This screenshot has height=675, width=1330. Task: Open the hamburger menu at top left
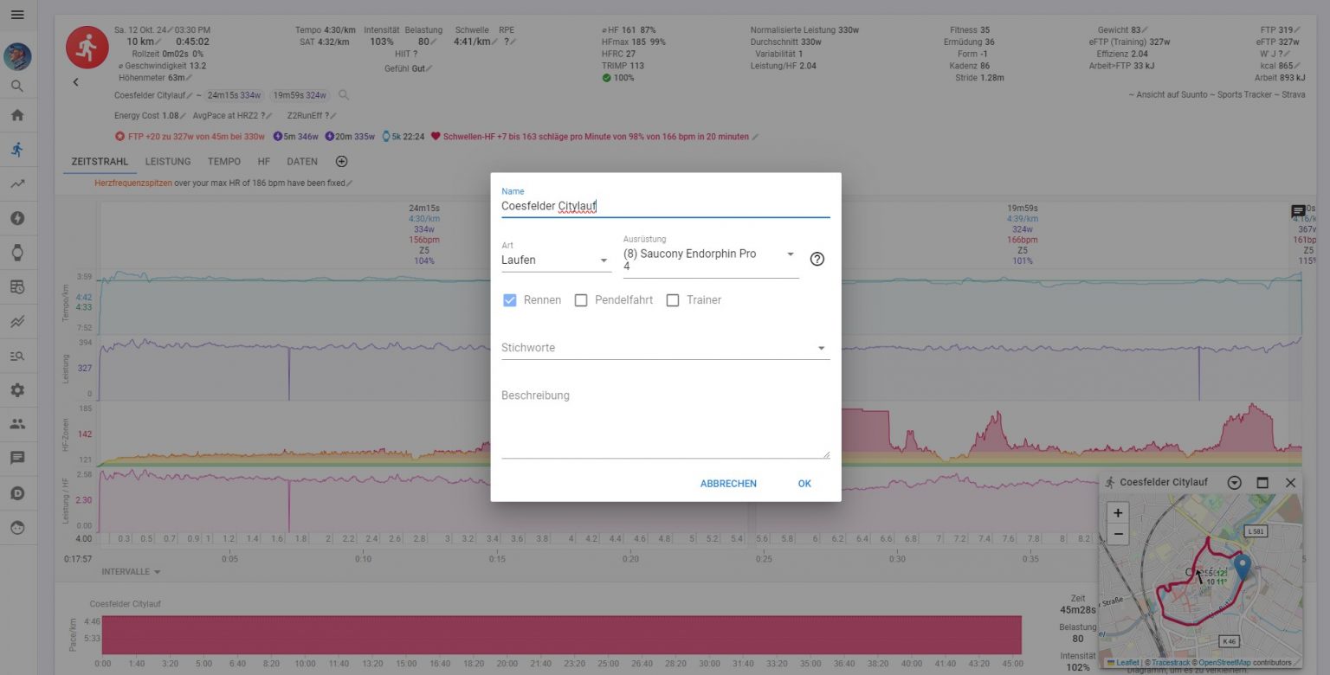pos(19,14)
